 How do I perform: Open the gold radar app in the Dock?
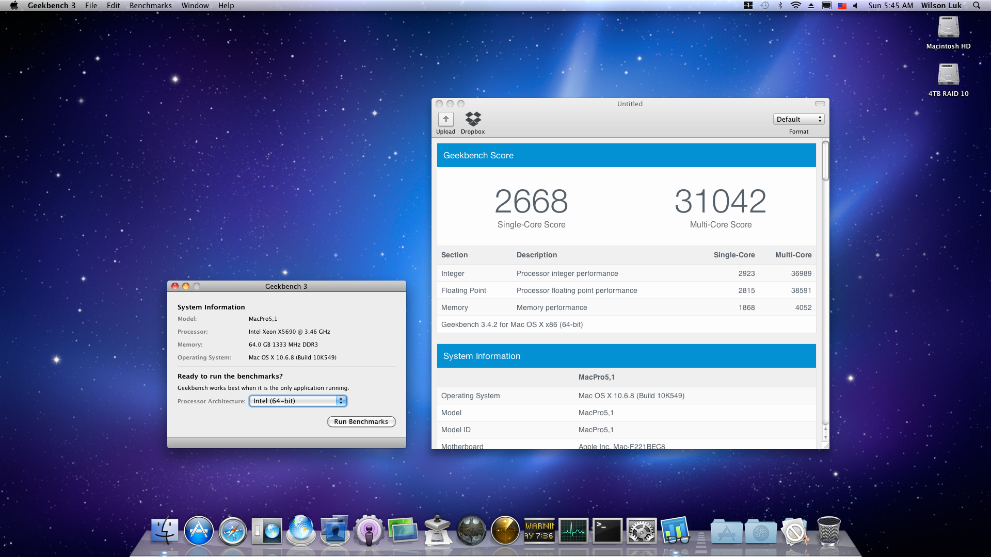tap(505, 531)
